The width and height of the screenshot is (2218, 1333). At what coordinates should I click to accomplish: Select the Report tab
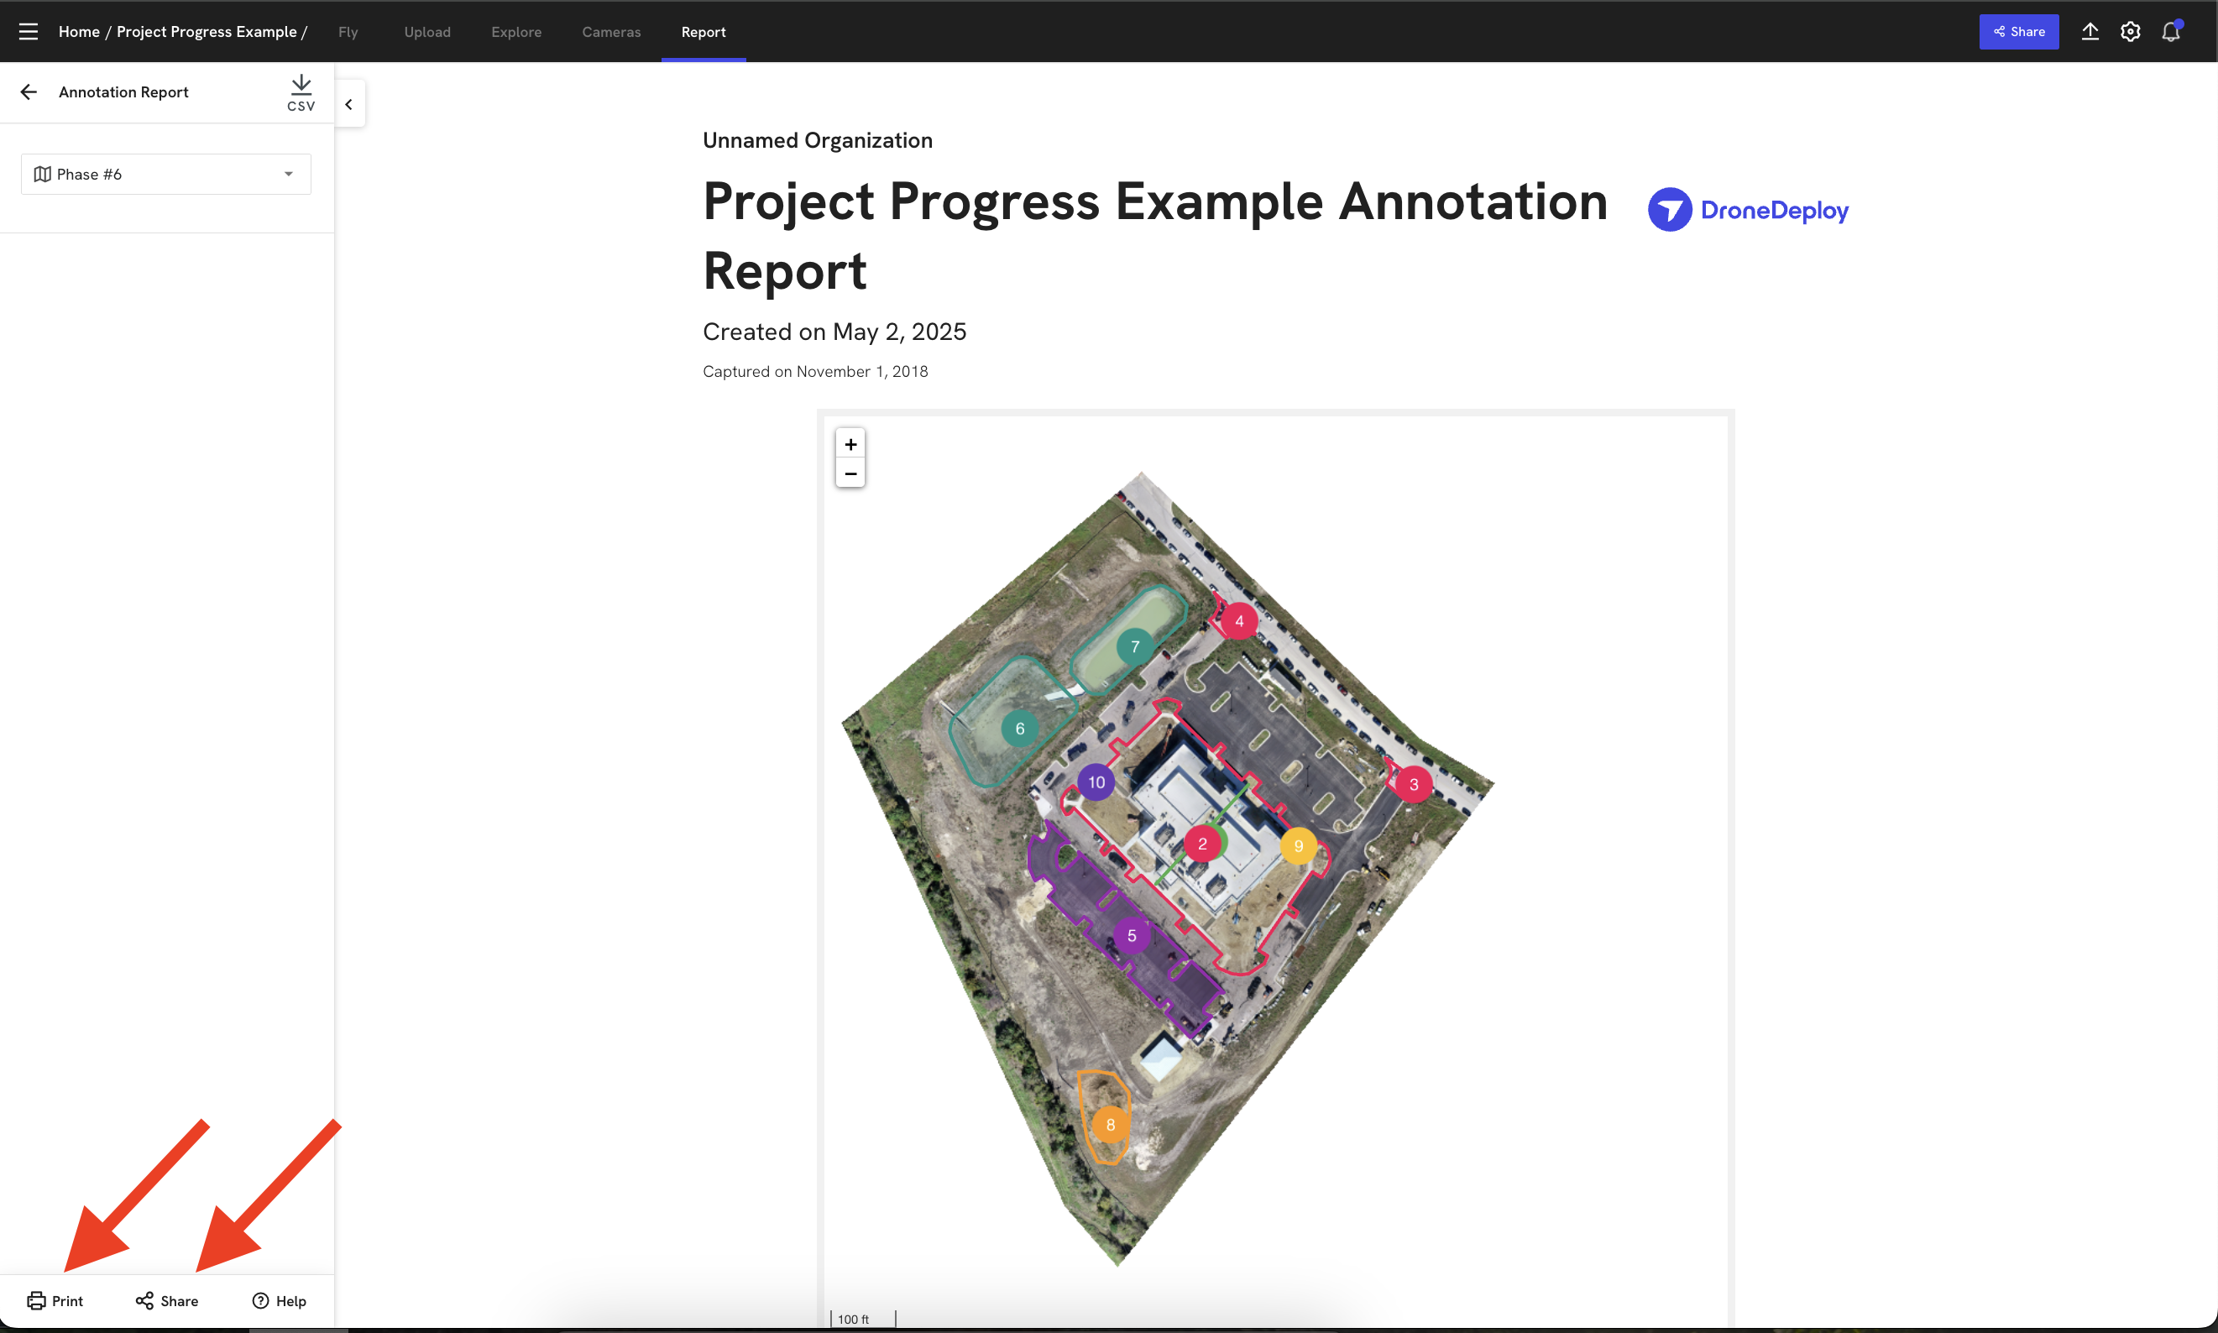coord(704,31)
